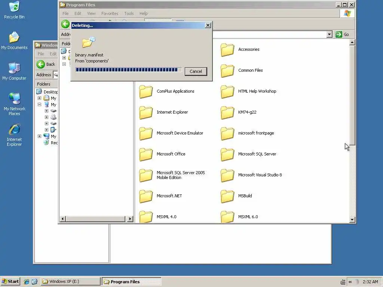383x287 pixels.
Task: Select the MSBuild folder
Action: [236, 196]
